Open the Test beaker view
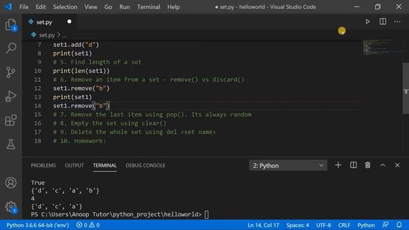 [11, 144]
